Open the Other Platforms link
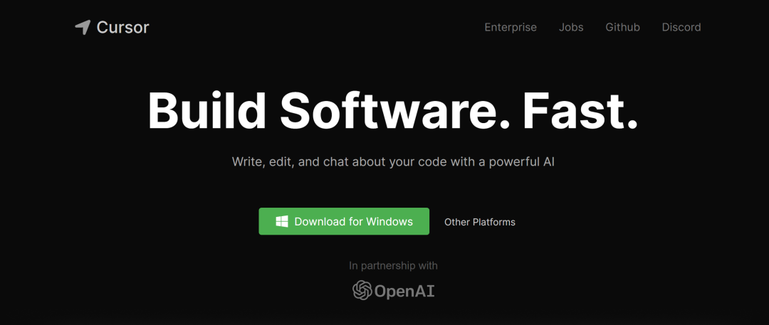The image size is (769, 325). (x=480, y=222)
